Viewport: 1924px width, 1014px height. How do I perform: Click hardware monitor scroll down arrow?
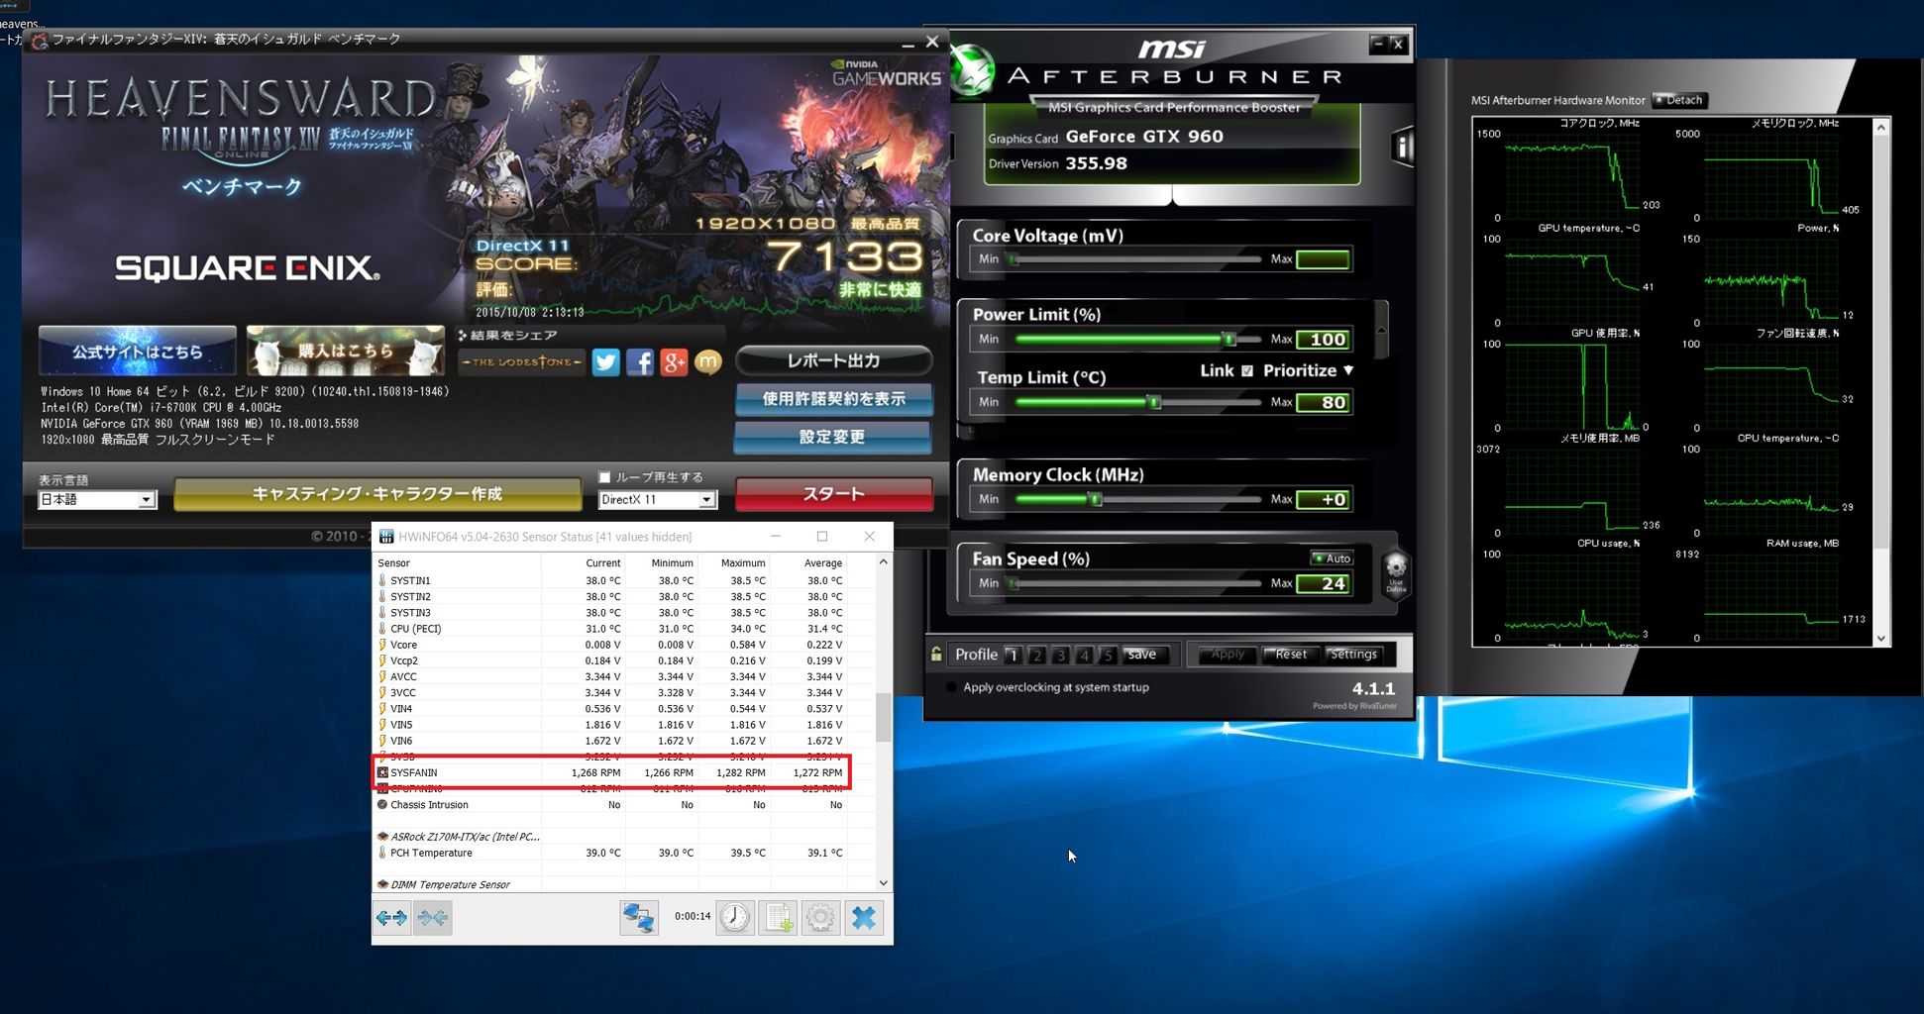(1881, 639)
